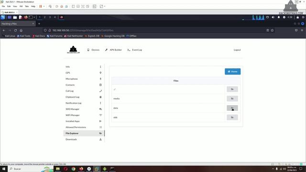Switch to workspace 2 in Kali panel
306x172 pixels.
[44, 17]
